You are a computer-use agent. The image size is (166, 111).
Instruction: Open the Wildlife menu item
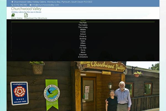(x=83, y=30)
